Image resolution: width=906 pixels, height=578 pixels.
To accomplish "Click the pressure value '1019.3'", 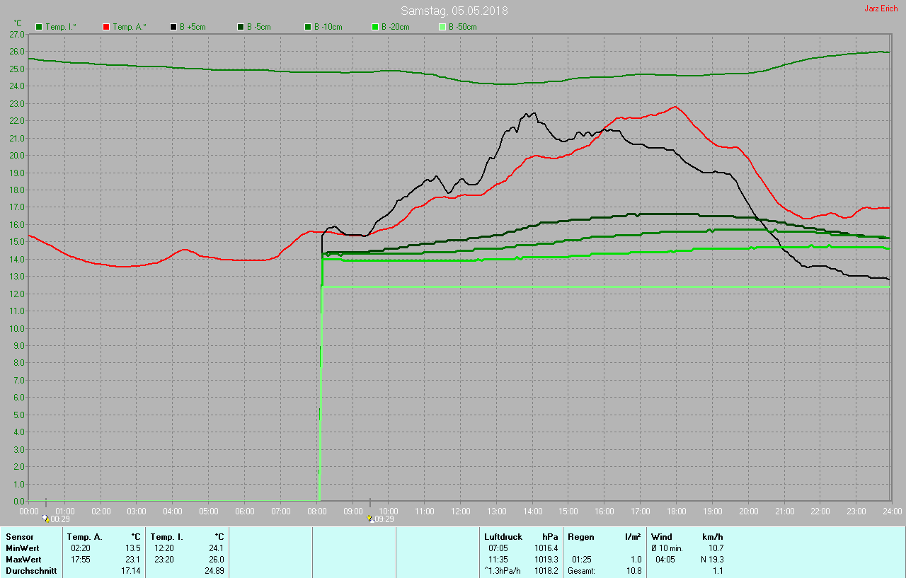I will (x=546, y=560).
